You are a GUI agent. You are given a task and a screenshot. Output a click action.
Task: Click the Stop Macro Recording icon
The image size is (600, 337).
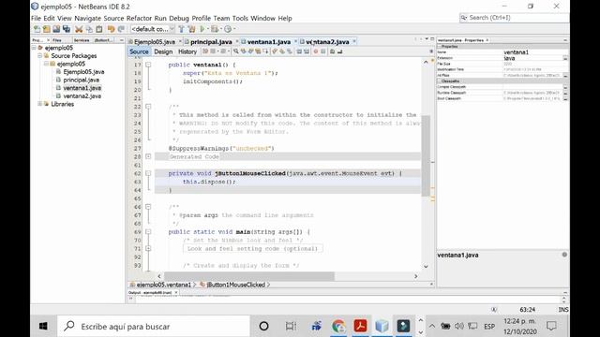coord(322,51)
